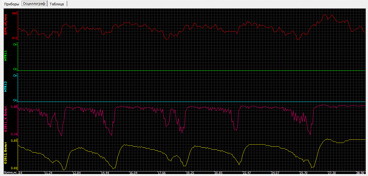Open the Таблица tab
368x176 pixels.
(57, 4)
